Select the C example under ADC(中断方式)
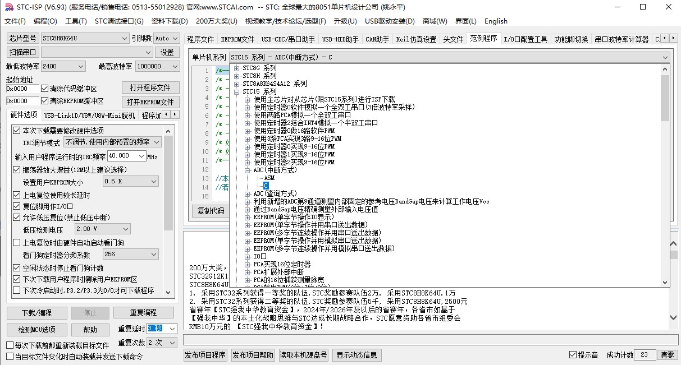This screenshot has height=365, width=681. pos(266,186)
